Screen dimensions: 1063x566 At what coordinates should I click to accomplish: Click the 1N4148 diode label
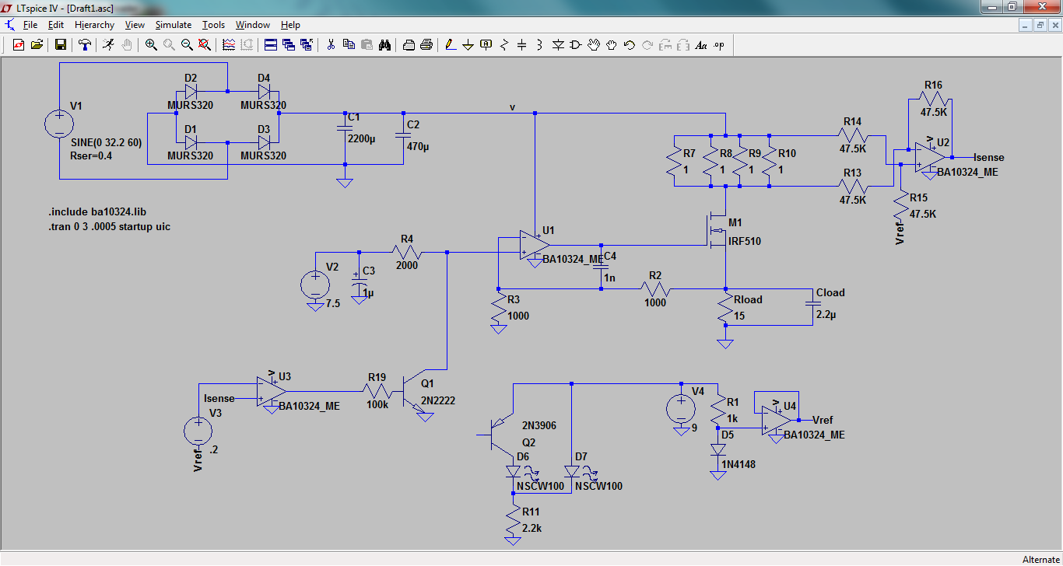(738, 464)
